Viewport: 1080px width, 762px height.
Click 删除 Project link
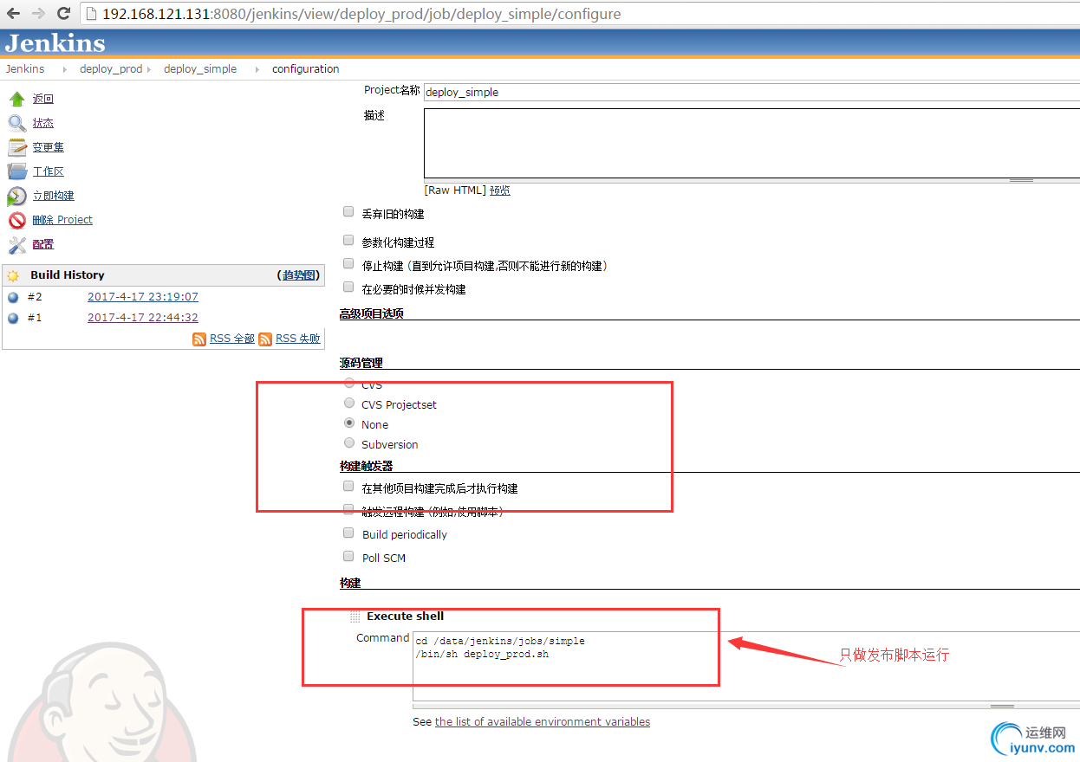pos(62,220)
